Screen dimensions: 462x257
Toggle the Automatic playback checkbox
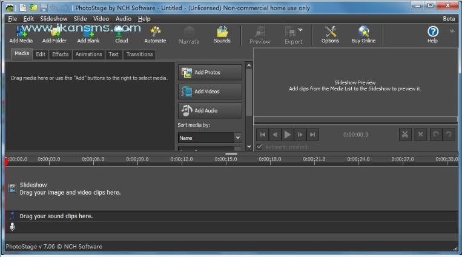click(x=260, y=147)
